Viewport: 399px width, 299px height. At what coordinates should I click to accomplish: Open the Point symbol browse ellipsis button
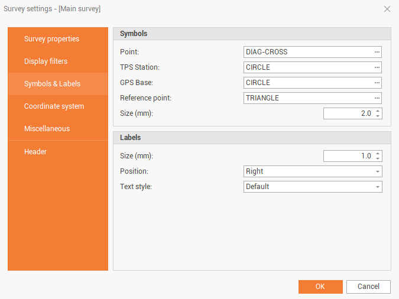point(377,52)
